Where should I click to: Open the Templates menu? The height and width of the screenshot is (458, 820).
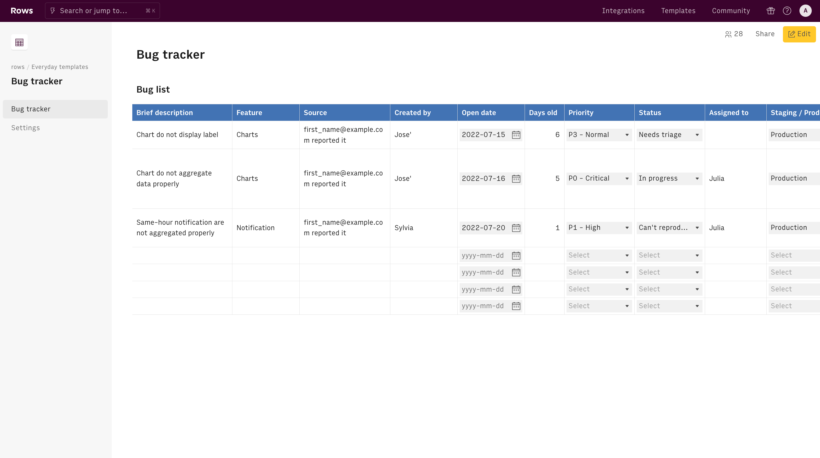pos(678,11)
